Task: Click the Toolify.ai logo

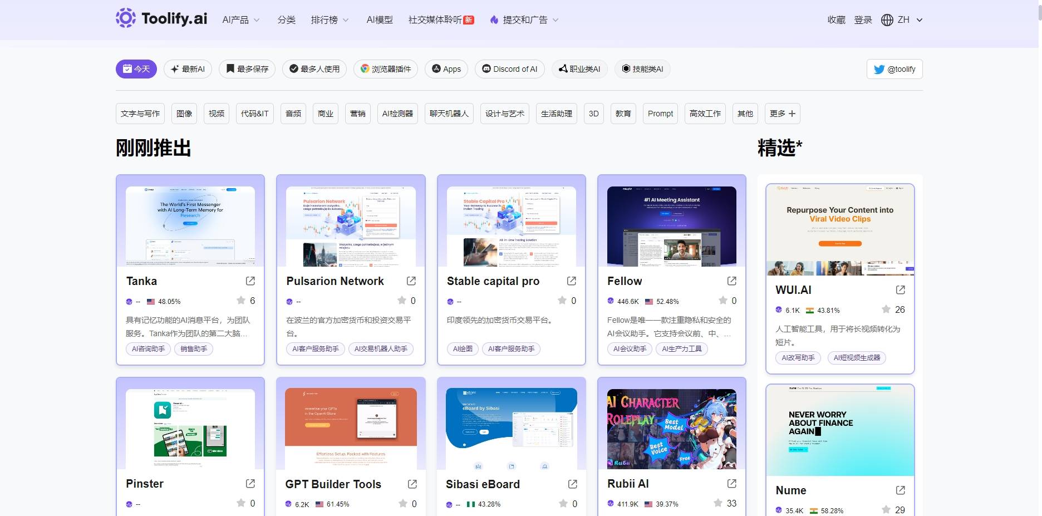Action: pos(161,18)
